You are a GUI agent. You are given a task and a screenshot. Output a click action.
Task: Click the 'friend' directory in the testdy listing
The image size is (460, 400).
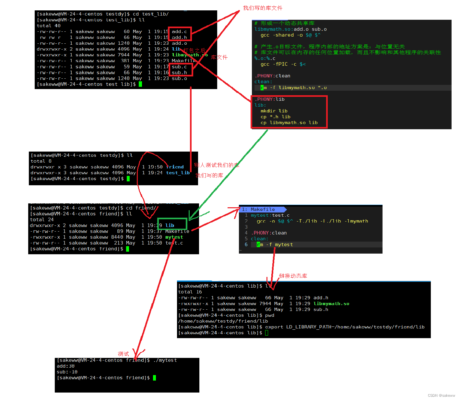point(175,167)
